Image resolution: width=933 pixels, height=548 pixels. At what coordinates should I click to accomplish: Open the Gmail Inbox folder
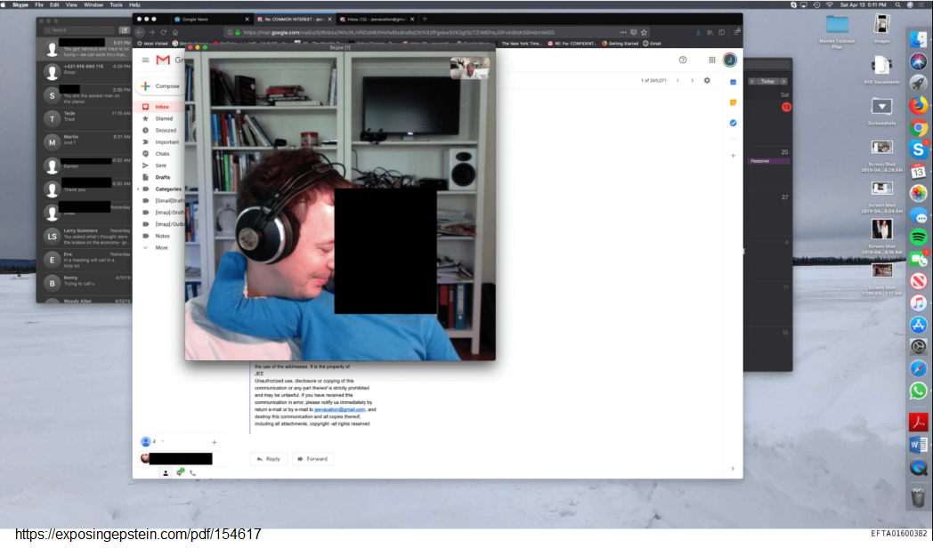coord(162,107)
